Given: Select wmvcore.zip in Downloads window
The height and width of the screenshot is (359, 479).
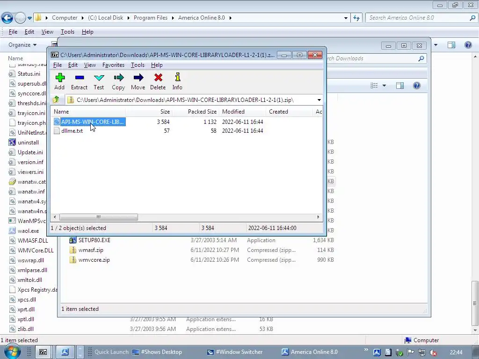Looking at the screenshot, I should (x=89, y=260).
